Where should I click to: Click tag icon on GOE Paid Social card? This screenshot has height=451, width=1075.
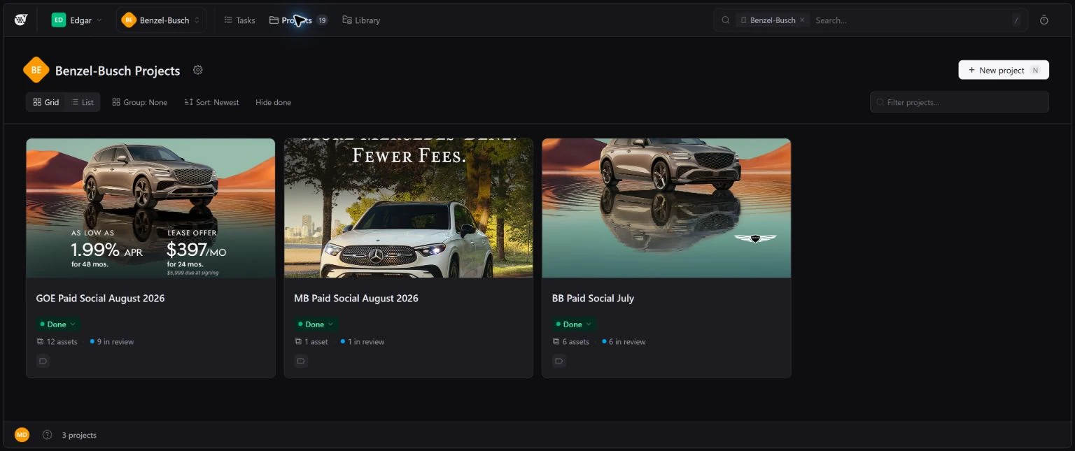point(43,361)
